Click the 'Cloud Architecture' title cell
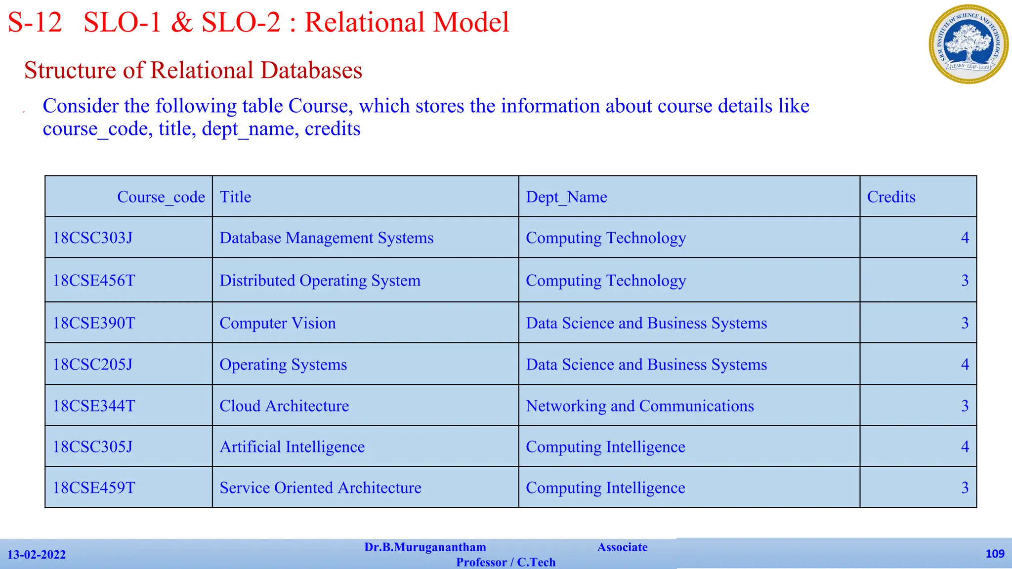The width and height of the screenshot is (1012, 569). pos(366,406)
